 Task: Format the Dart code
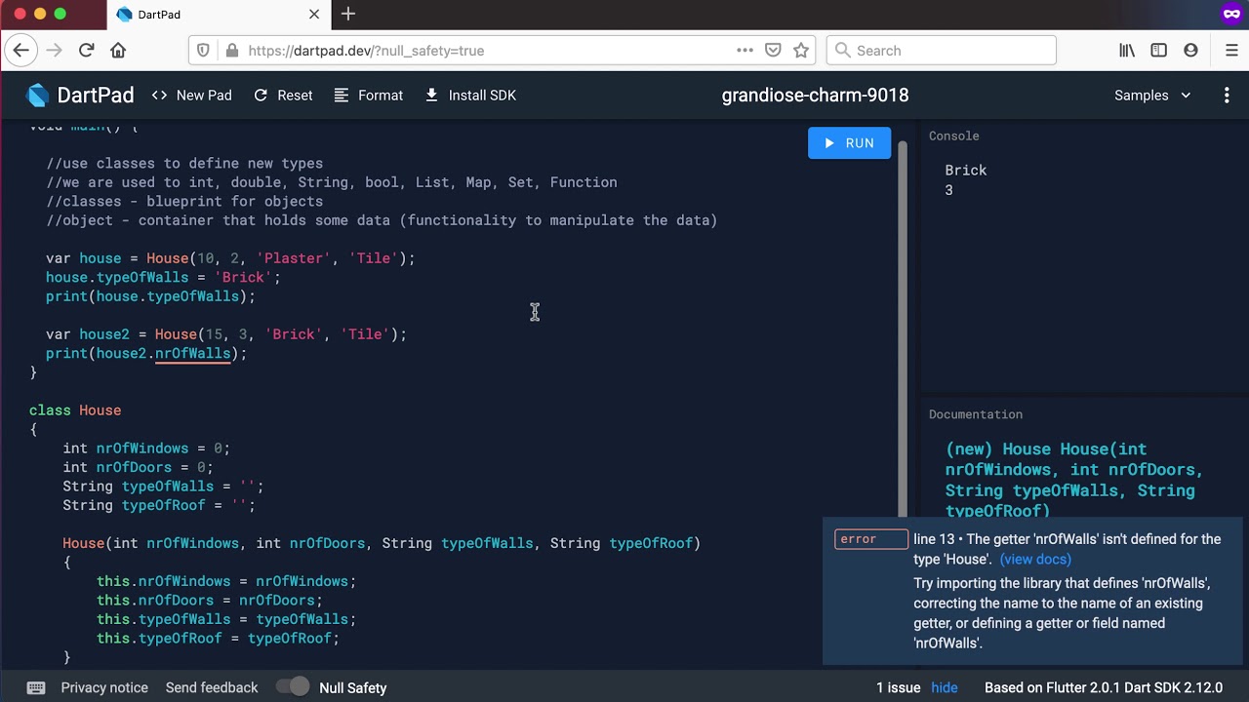368,95
